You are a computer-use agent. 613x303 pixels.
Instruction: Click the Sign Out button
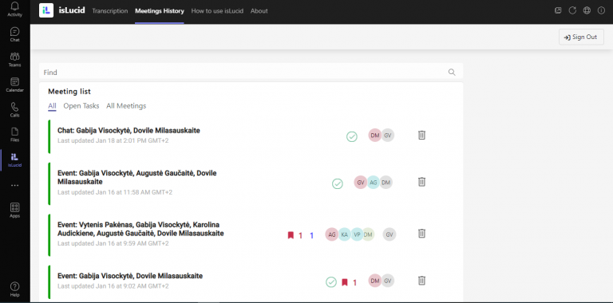pos(581,37)
